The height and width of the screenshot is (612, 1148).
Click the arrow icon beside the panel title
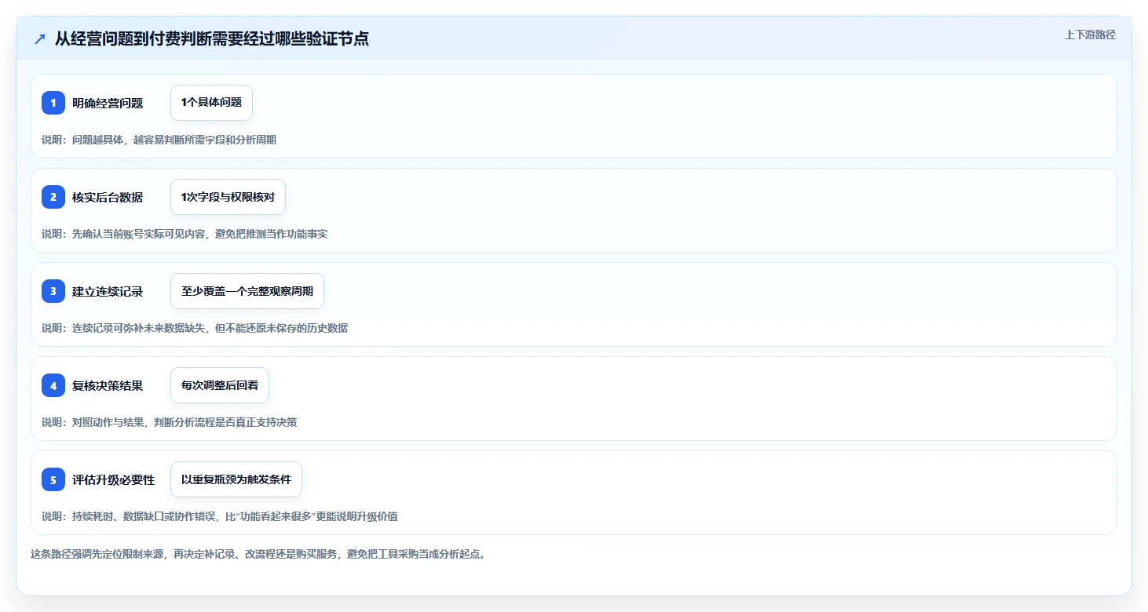click(40, 39)
